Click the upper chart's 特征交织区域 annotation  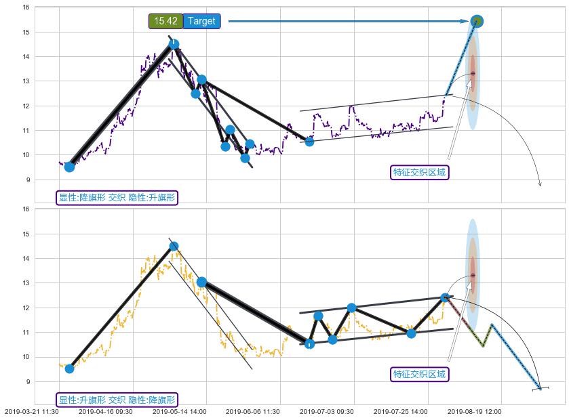click(x=420, y=172)
